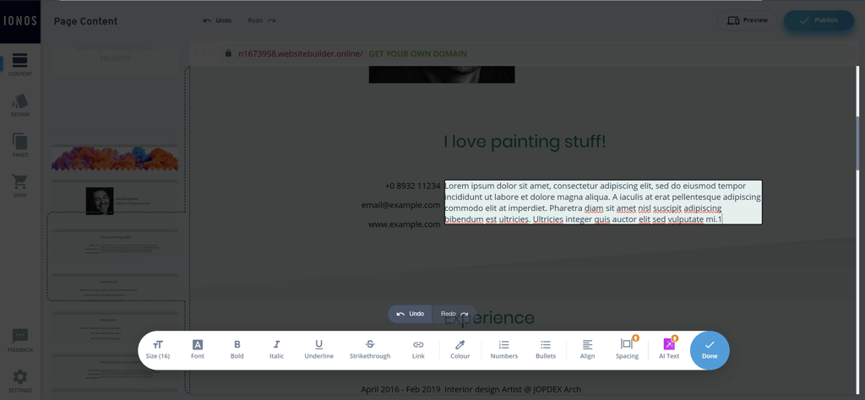Viewport: 865px width, 400px height.
Task: Click the 'I love painting stuff!' heading
Action: click(x=525, y=142)
